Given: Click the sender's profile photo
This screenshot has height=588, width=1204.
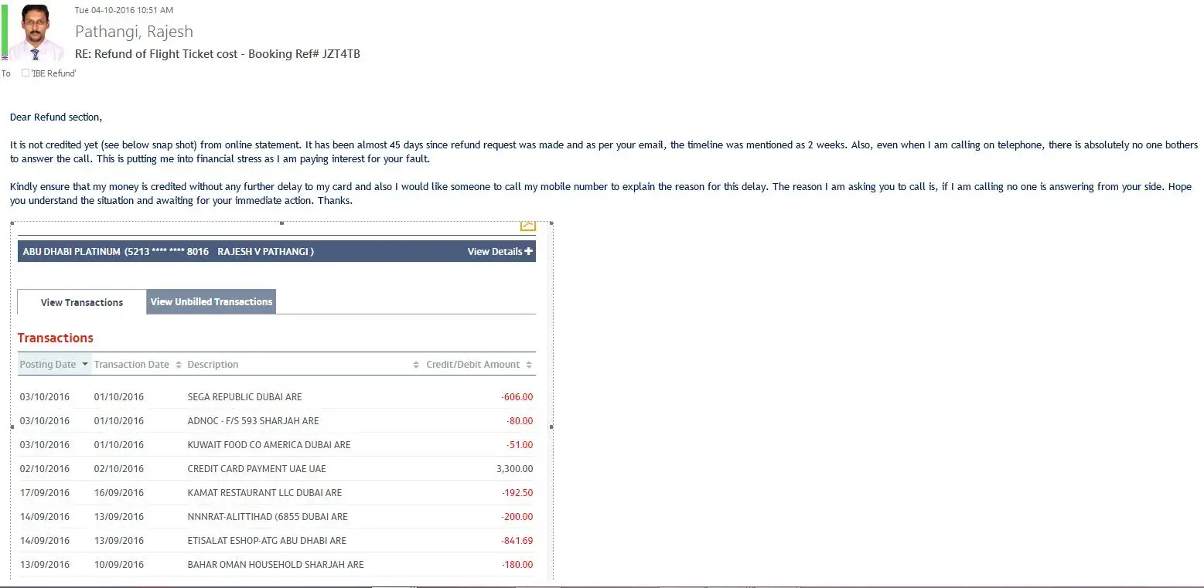Looking at the screenshot, I should pyautogui.click(x=34, y=32).
